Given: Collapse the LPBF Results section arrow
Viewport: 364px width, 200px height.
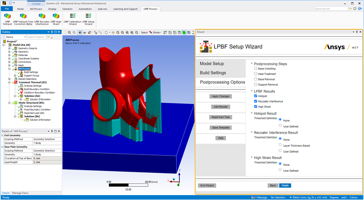Looking at the screenshot, I should (251, 91).
